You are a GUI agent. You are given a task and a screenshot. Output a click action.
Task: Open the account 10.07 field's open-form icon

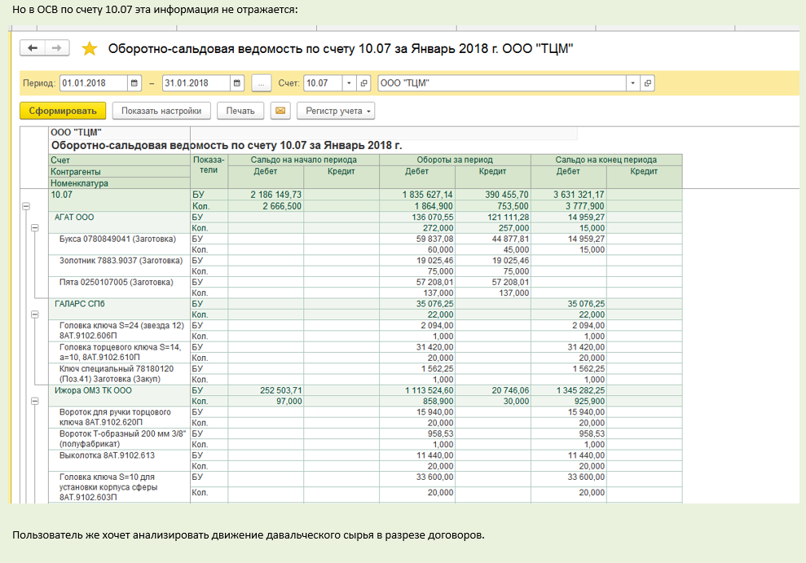363,83
